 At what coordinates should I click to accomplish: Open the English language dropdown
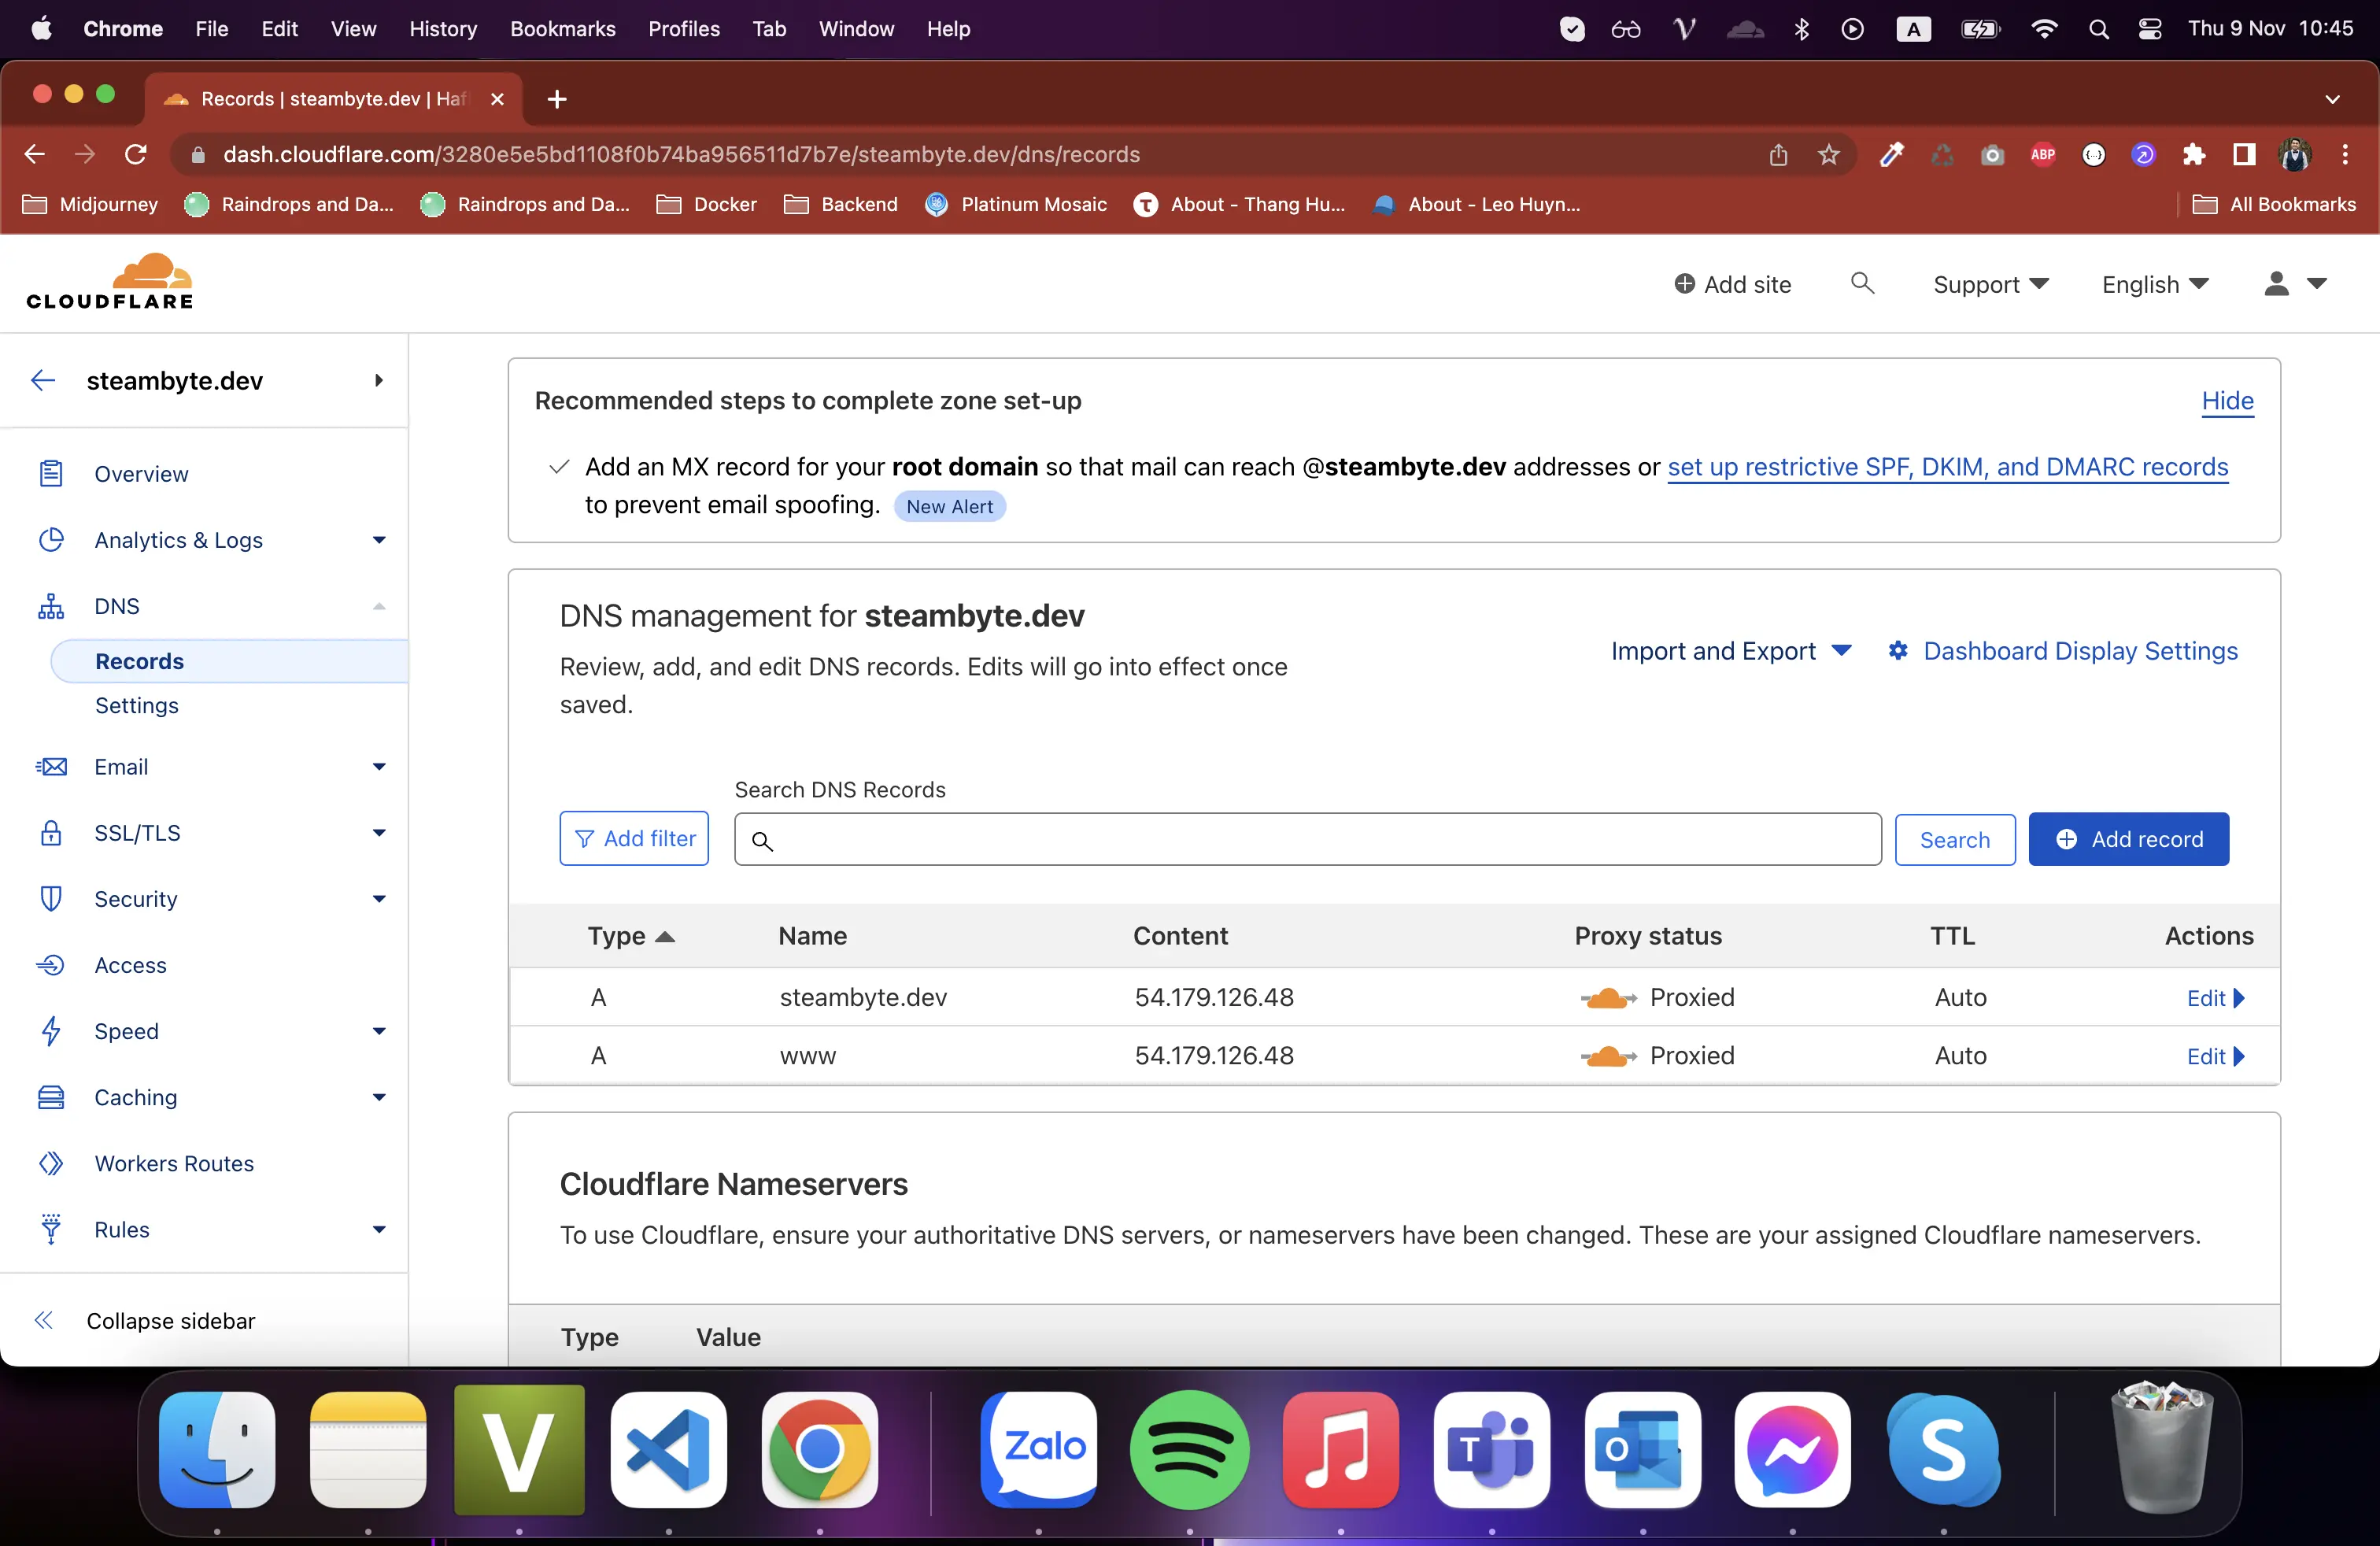tap(2155, 284)
